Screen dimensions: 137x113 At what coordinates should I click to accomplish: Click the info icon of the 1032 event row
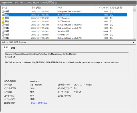tap(3, 11)
